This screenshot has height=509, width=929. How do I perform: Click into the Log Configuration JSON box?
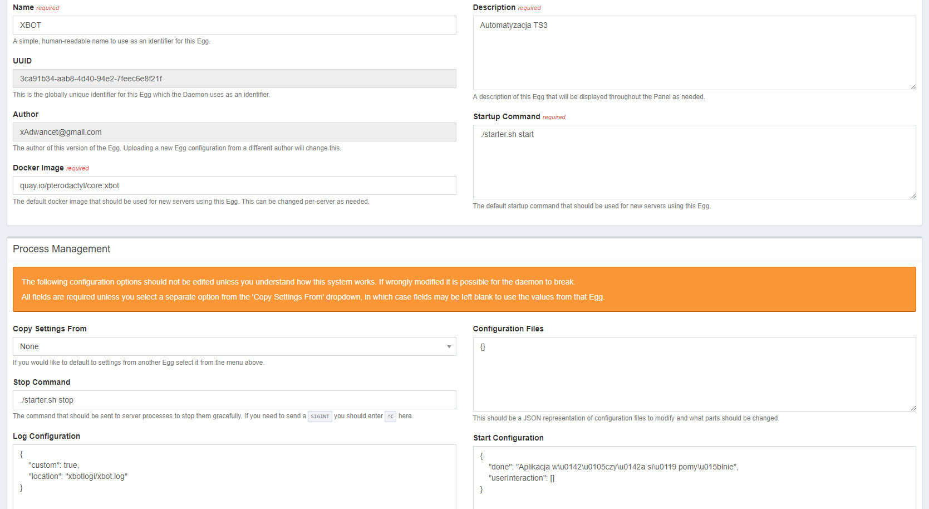234,476
